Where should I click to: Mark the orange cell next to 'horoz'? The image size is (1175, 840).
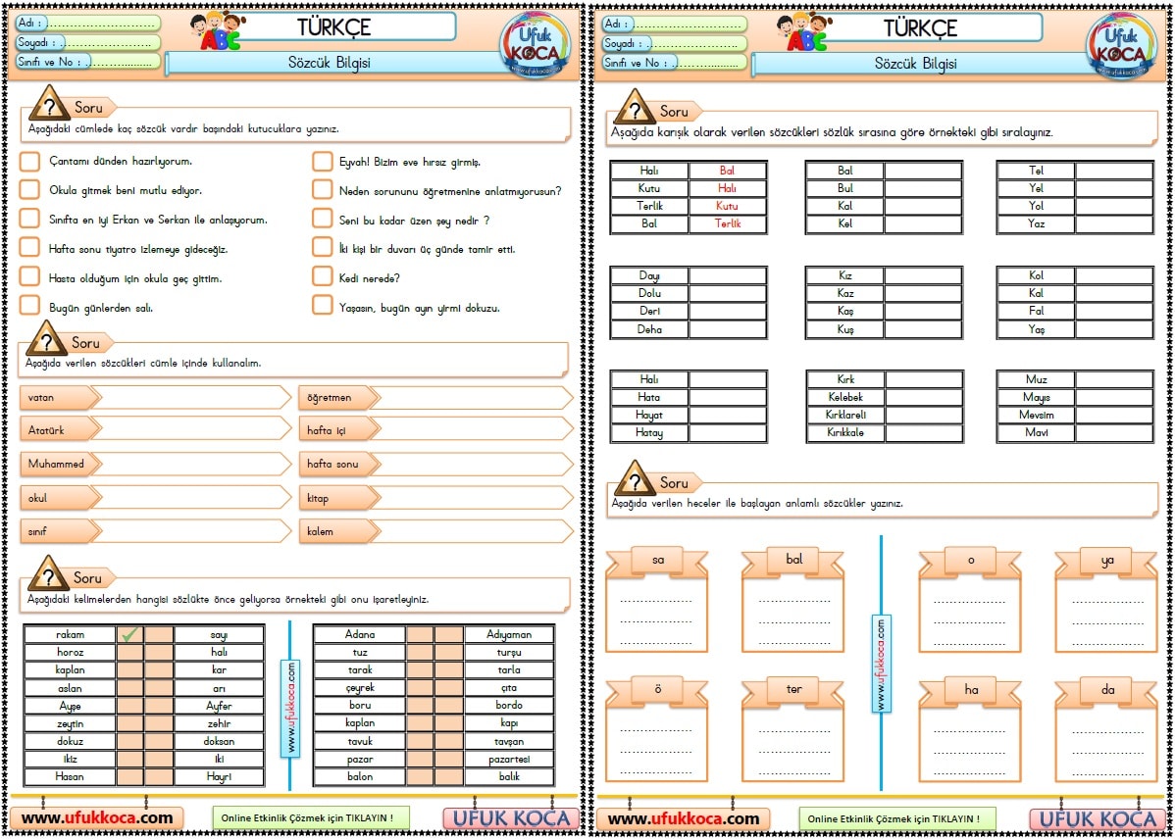[x=129, y=652]
